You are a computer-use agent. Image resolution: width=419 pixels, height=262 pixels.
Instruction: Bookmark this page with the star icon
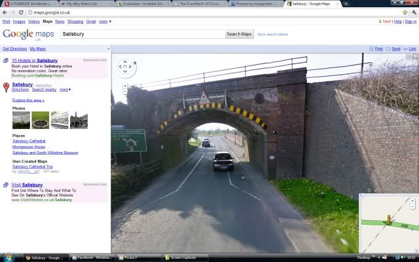click(x=405, y=12)
